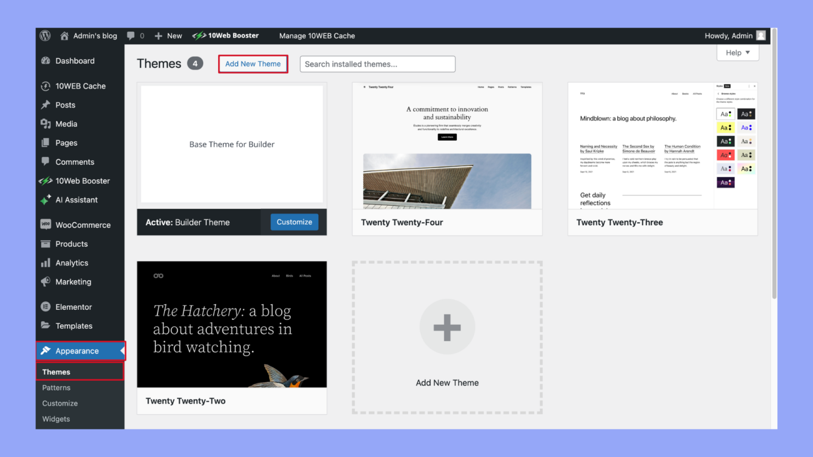Viewport: 813px width, 457px height.
Task: Click the search installed themes field
Action: tap(377, 64)
